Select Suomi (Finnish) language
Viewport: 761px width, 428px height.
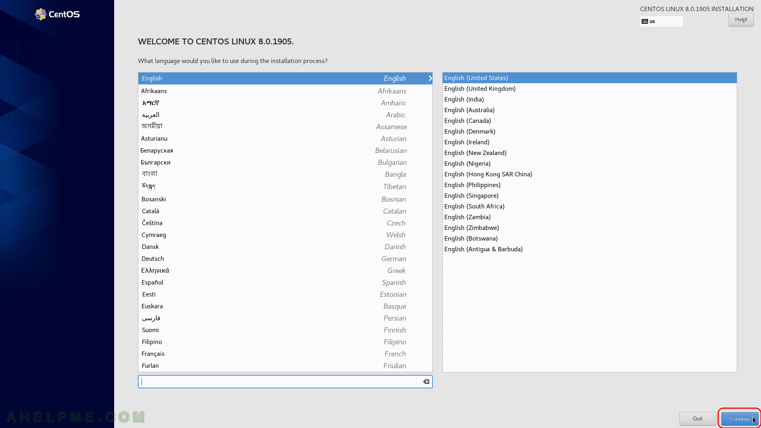coord(285,330)
